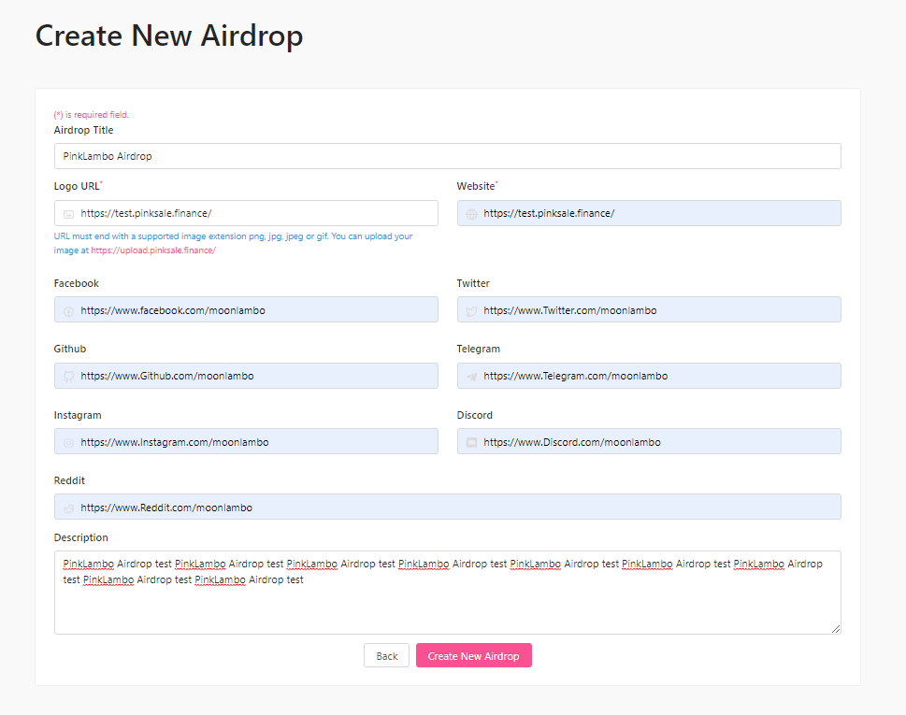Click the Twitter bird icon
Image resolution: width=906 pixels, height=715 pixels.
pyautogui.click(x=471, y=311)
